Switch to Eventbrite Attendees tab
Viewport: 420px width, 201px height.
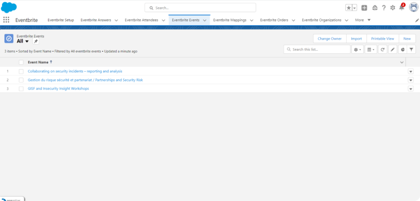point(142,20)
